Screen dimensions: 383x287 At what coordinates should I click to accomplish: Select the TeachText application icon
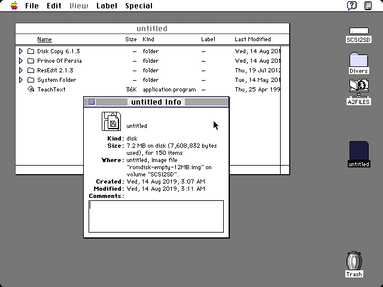click(31, 89)
